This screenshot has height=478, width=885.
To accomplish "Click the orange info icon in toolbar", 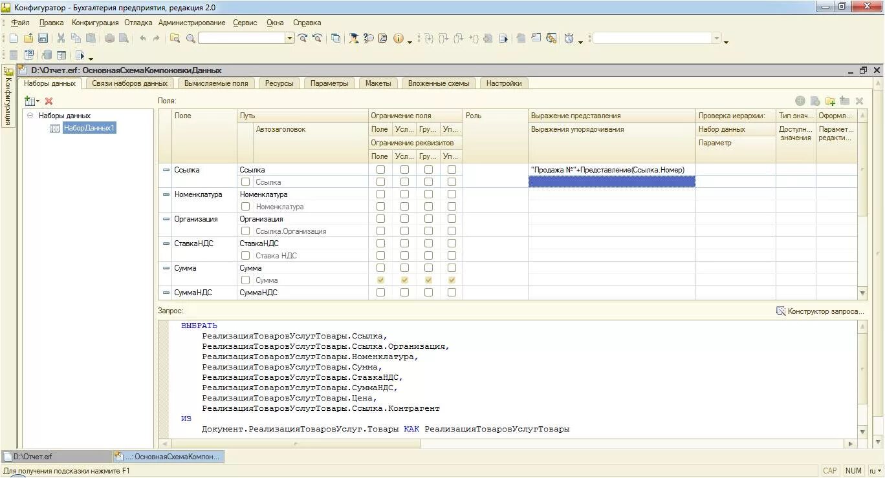I will [398, 38].
